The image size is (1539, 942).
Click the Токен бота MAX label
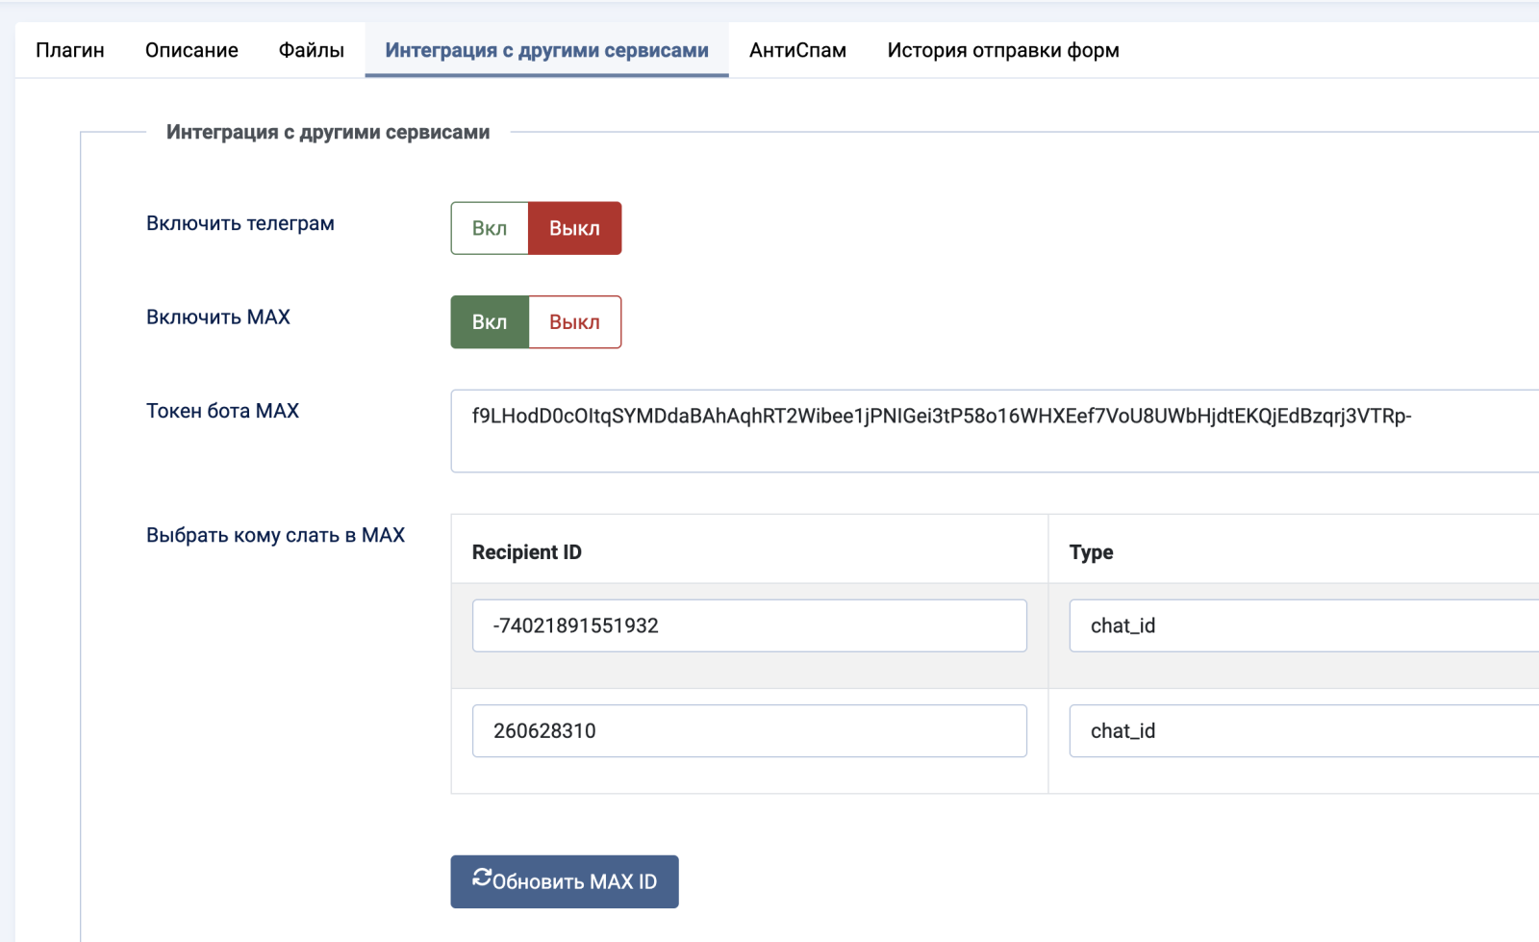[222, 411]
